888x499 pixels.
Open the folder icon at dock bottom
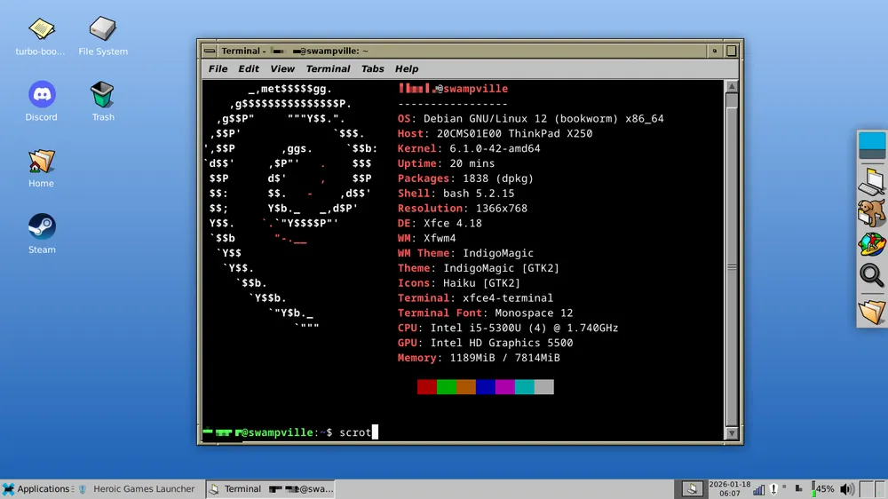tap(872, 311)
